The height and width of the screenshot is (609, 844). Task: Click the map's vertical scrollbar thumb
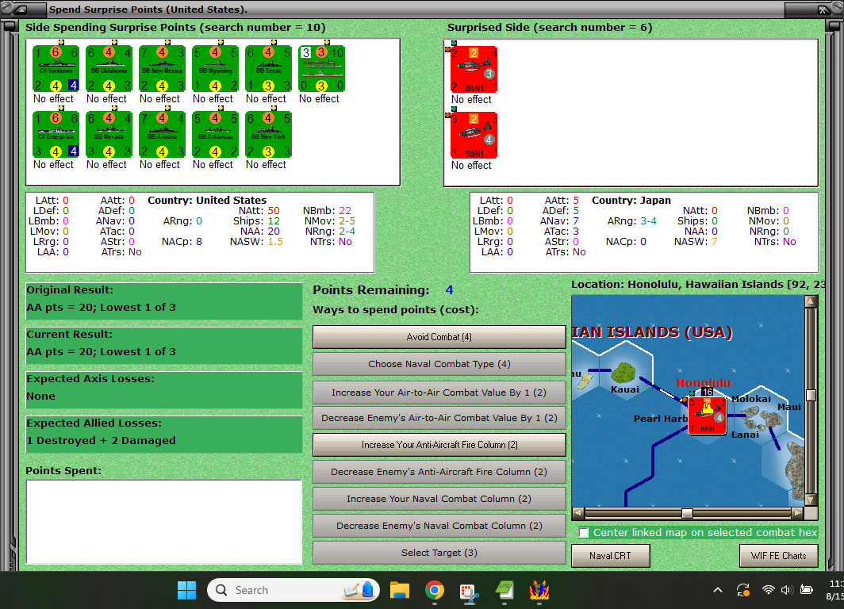point(811,395)
